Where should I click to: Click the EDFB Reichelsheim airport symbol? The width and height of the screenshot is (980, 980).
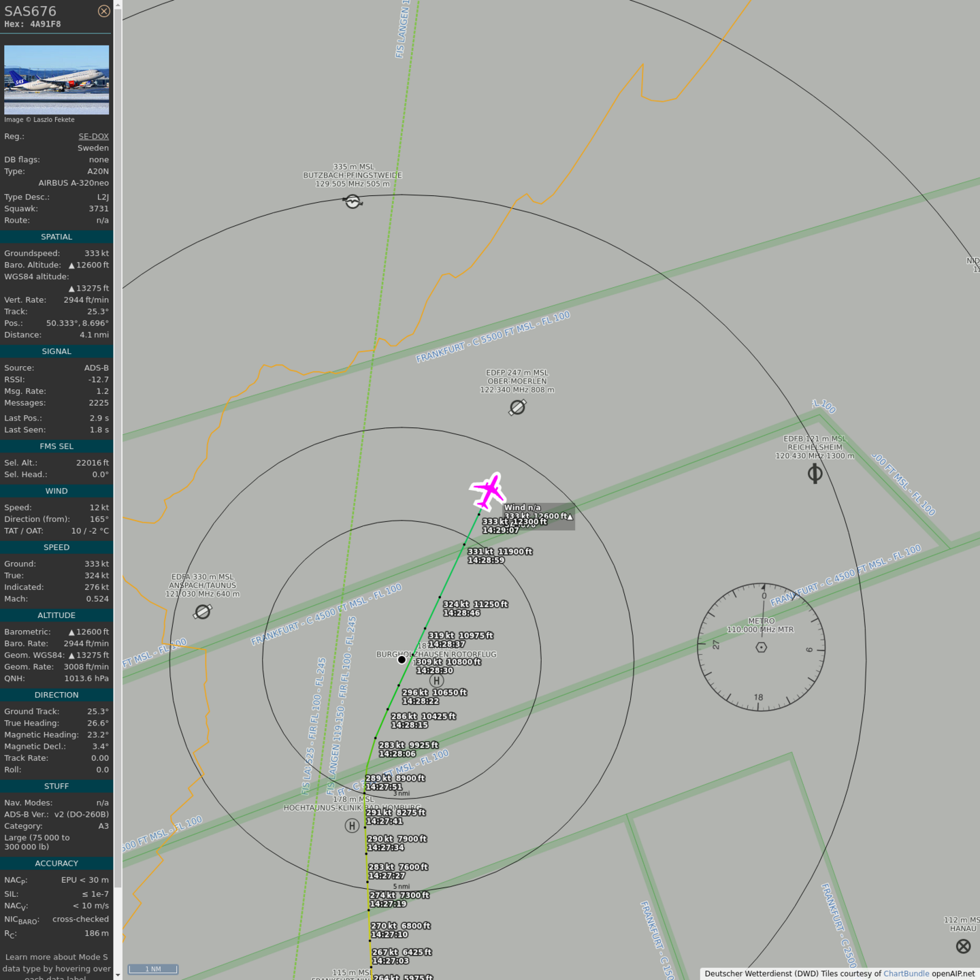click(x=815, y=474)
